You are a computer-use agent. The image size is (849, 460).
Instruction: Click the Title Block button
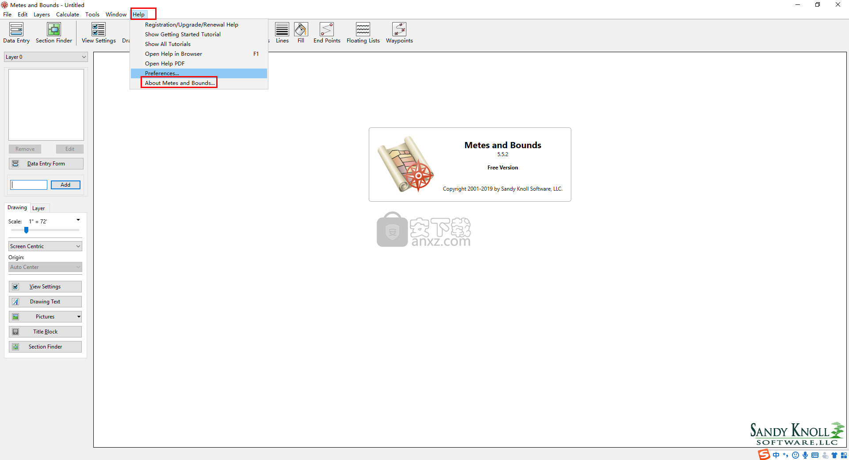(x=45, y=332)
